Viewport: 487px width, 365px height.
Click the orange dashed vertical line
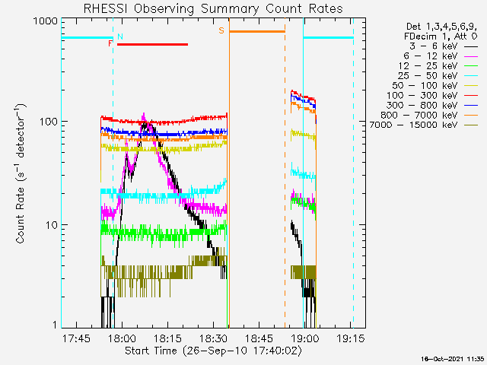pyautogui.click(x=285, y=190)
